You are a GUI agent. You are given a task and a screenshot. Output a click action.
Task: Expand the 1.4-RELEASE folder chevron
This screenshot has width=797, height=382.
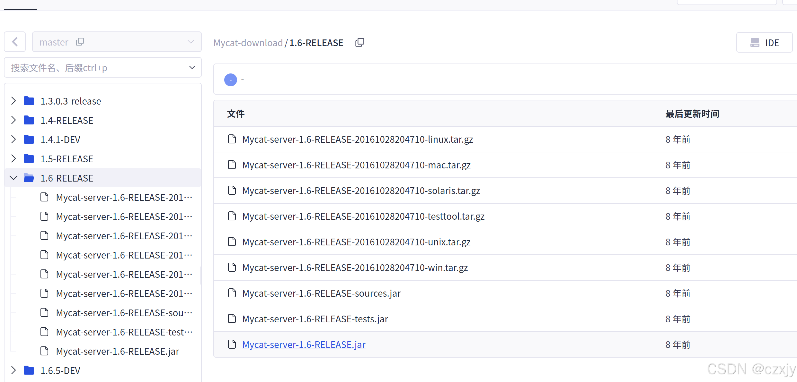[x=13, y=120]
